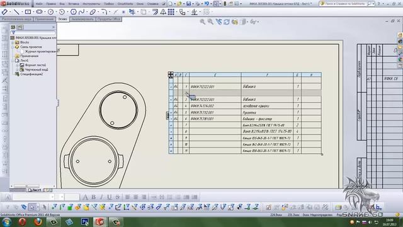This screenshot has height=227, width=403.
Task: Open the Вид menu
Action: tap(62, 4)
